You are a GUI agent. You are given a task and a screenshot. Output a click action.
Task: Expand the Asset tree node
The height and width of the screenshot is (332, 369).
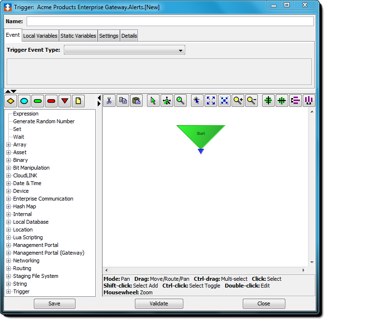(x=9, y=152)
